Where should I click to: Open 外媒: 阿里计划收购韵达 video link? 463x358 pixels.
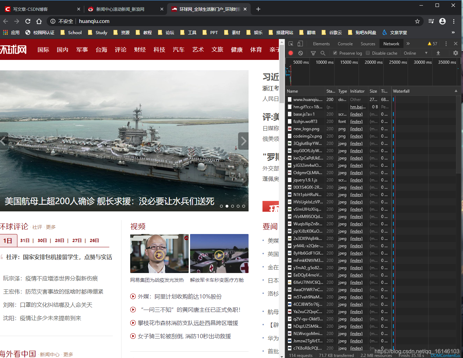(180, 297)
